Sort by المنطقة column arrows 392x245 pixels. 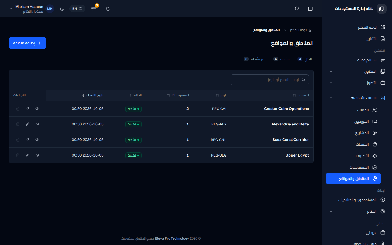pos(295,95)
